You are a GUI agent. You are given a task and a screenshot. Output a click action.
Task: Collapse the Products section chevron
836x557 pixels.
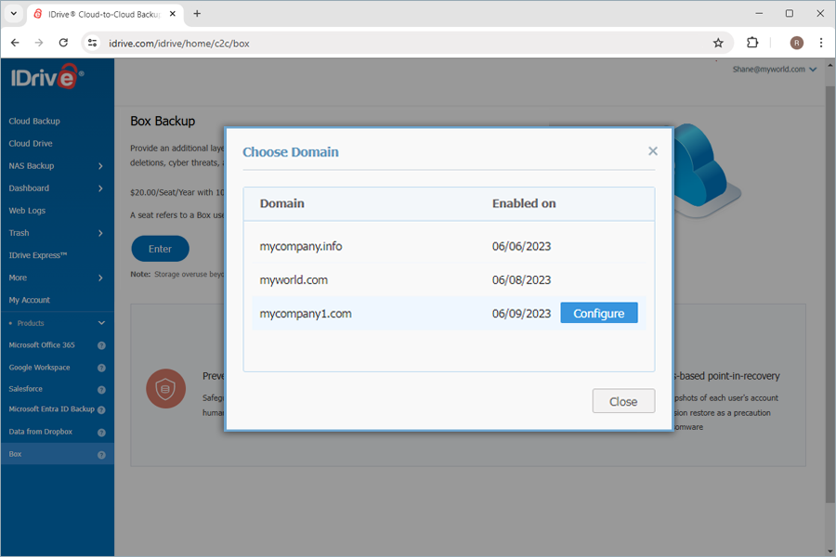pos(101,323)
